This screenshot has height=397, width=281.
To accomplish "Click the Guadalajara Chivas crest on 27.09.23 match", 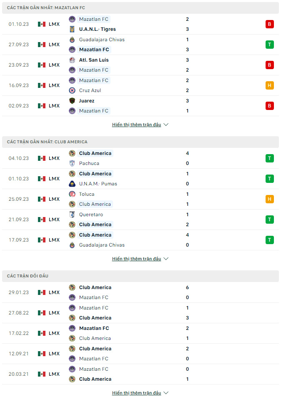I will [72, 40].
